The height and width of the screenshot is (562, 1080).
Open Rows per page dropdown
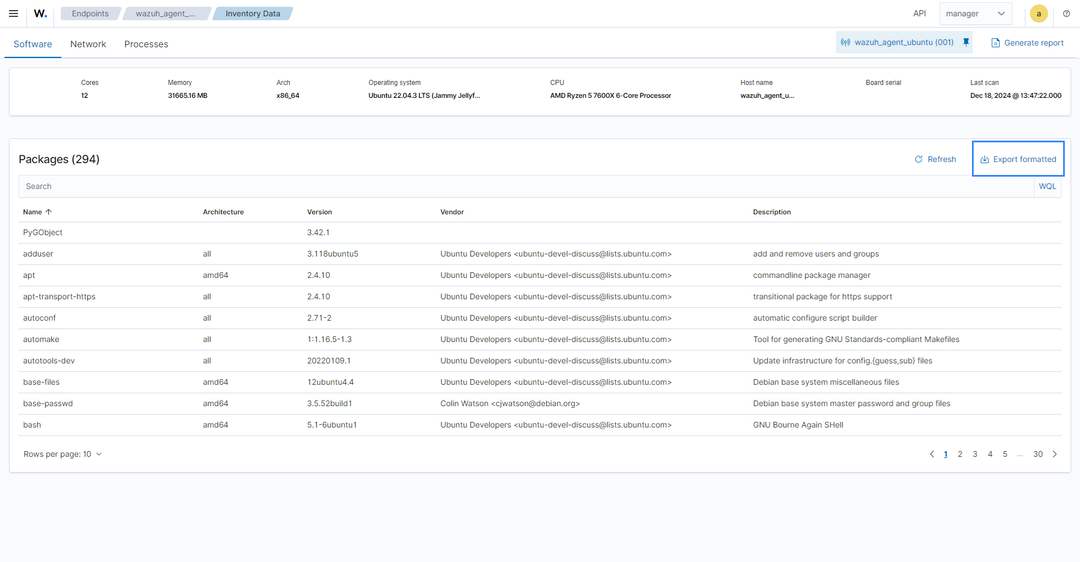click(62, 454)
